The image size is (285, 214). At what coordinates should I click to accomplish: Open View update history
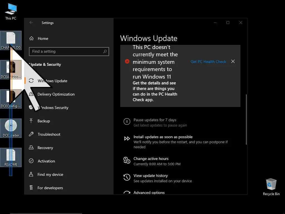[x=151, y=176]
